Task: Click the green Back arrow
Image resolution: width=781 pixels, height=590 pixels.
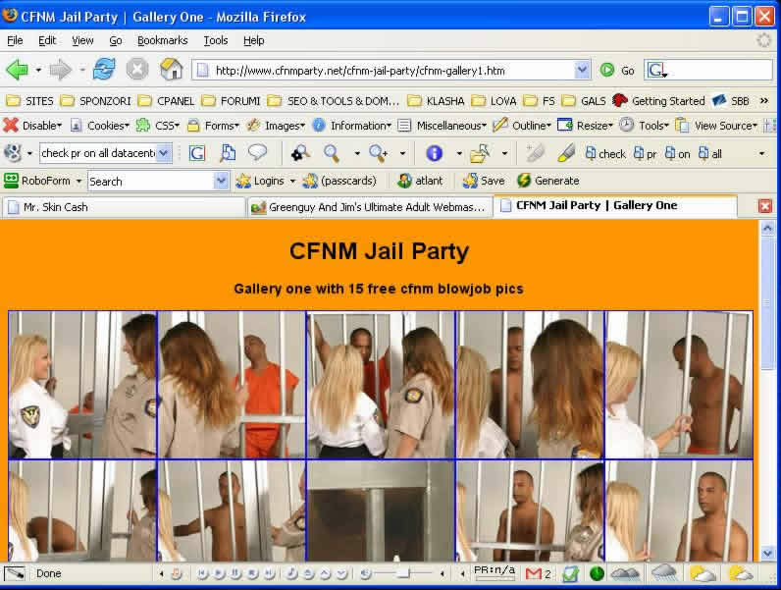Action: click(x=17, y=70)
